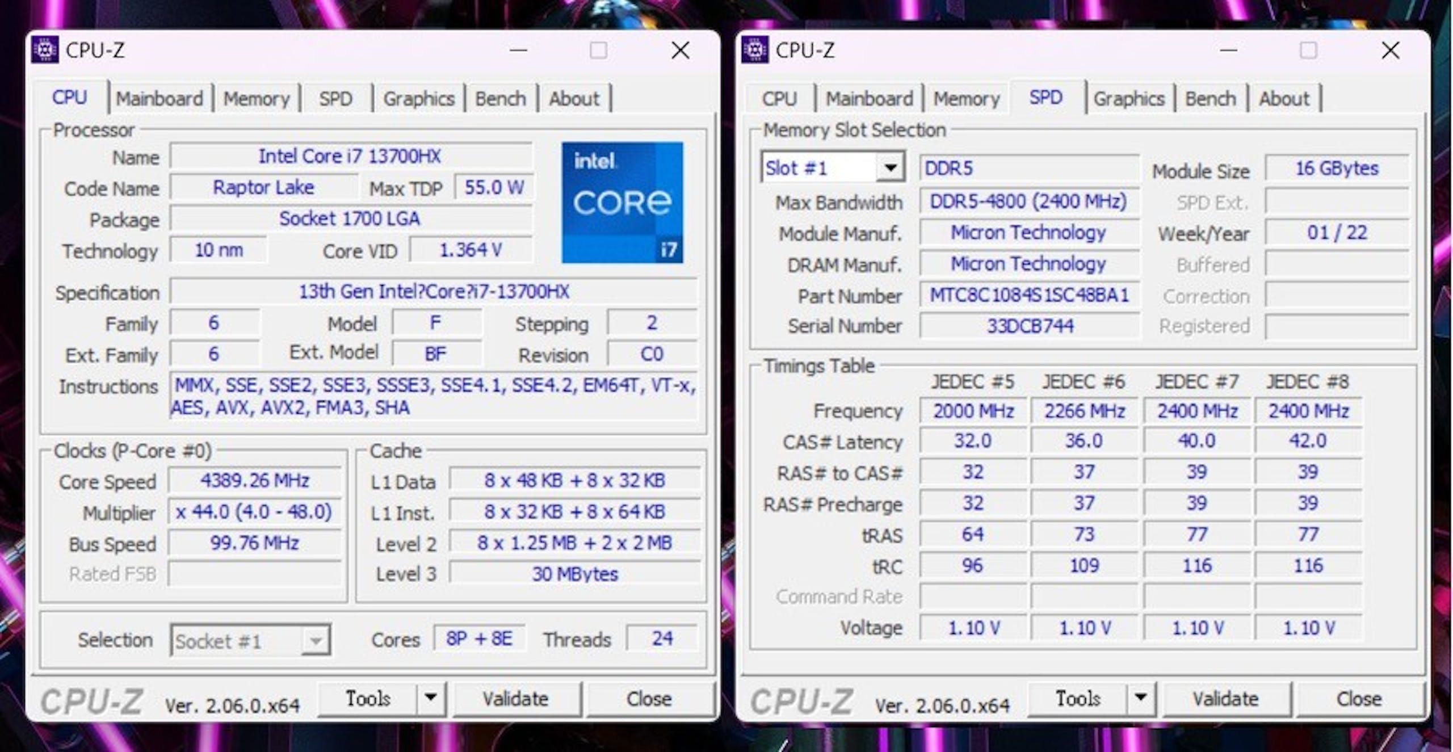Click Max TDP value 55.0 W

[494, 187]
